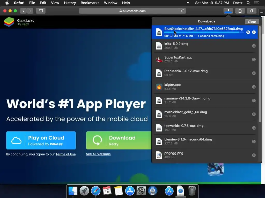Show the tab overview
Viewport: 265px width, 198px height.
pos(252,11)
